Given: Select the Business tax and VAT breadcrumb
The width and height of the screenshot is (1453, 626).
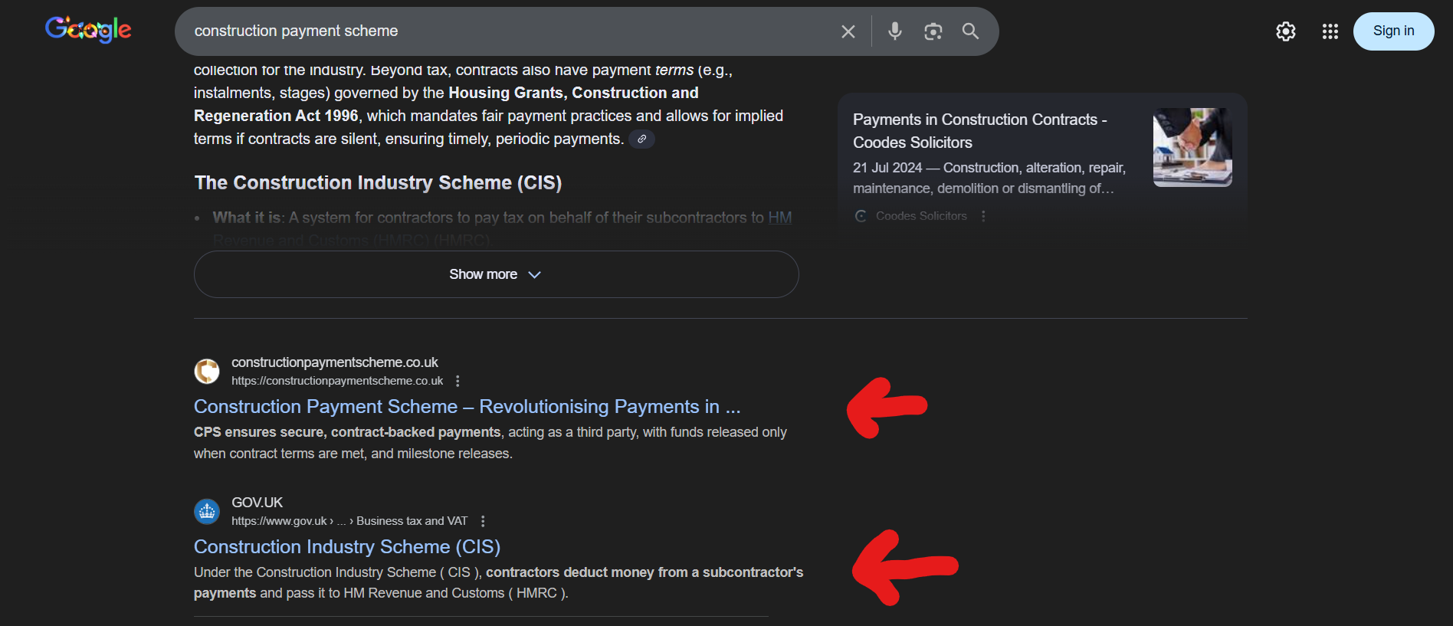Looking at the screenshot, I should point(412,520).
